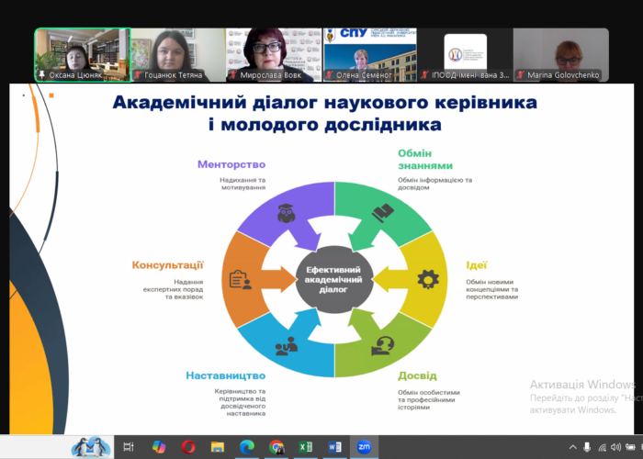Viewport: 643px width, 459px height.
Task: Select Мирослава Вовк's video thumbnail
Action: (274, 55)
